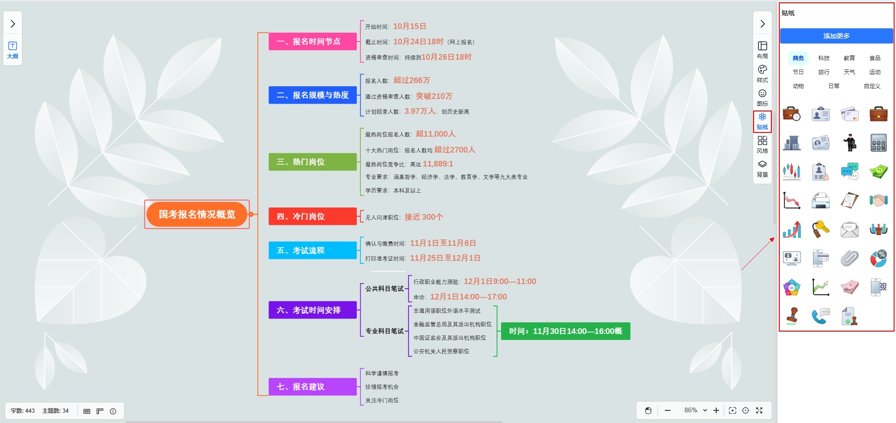
Task: Open the 86% zoom level dropdown
Action: [695, 410]
